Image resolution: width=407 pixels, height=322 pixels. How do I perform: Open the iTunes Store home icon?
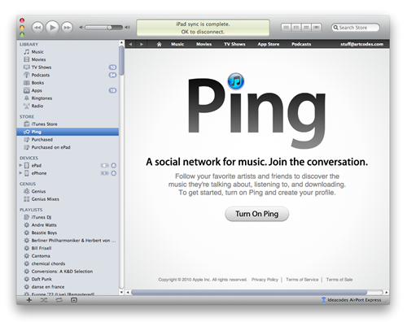click(160, 44)
